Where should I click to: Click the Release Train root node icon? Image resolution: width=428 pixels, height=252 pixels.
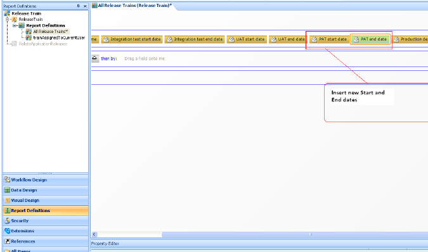point(7,13)
